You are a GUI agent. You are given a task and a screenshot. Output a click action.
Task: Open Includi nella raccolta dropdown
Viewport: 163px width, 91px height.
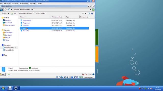[26, 13]
